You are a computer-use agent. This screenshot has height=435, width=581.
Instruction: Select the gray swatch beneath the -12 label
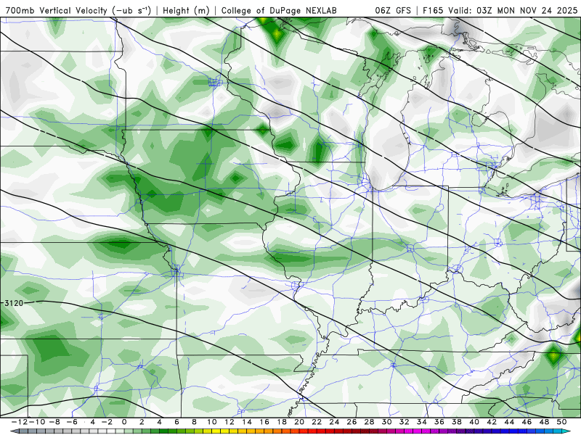coord(23,431)
